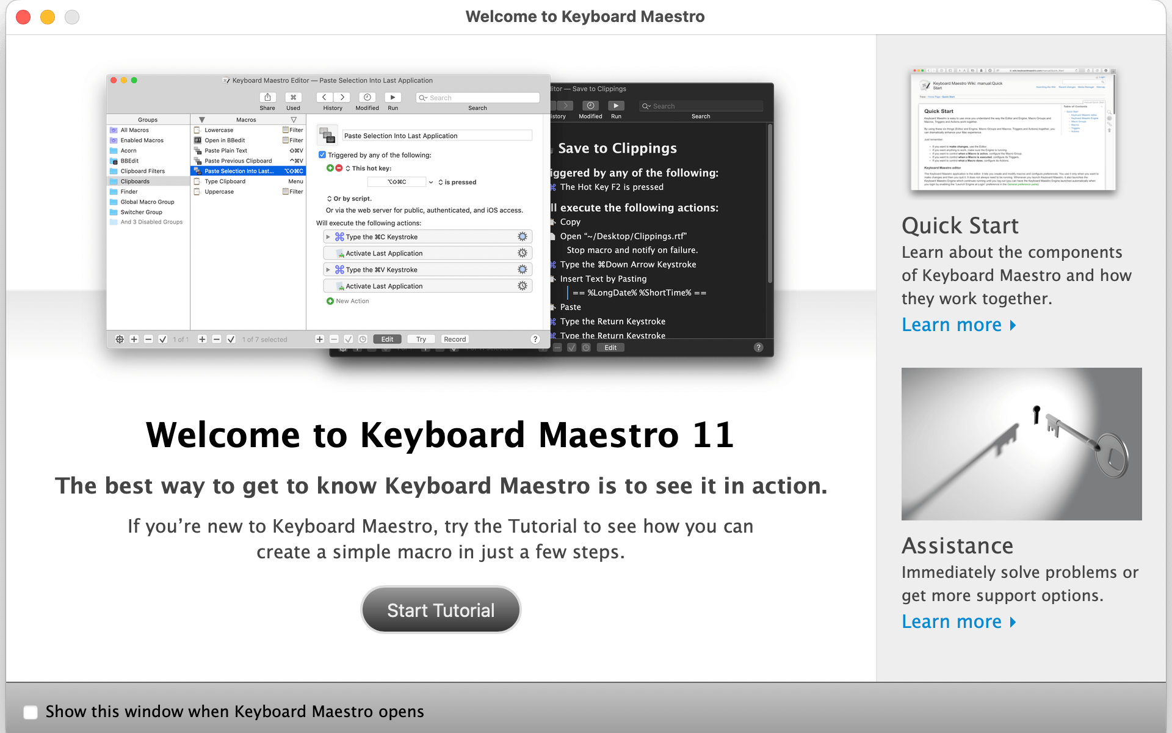Viewport: 1172px width, 733px height.
Task: Click gear on second Activate Last Application action
Action: 523,286
